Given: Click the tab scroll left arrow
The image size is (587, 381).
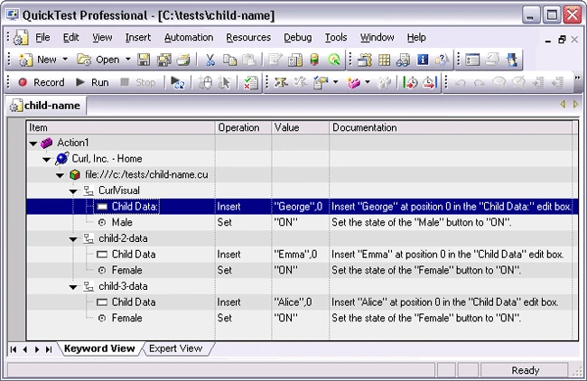Looking at the screenshot, I should click(563, 105).
